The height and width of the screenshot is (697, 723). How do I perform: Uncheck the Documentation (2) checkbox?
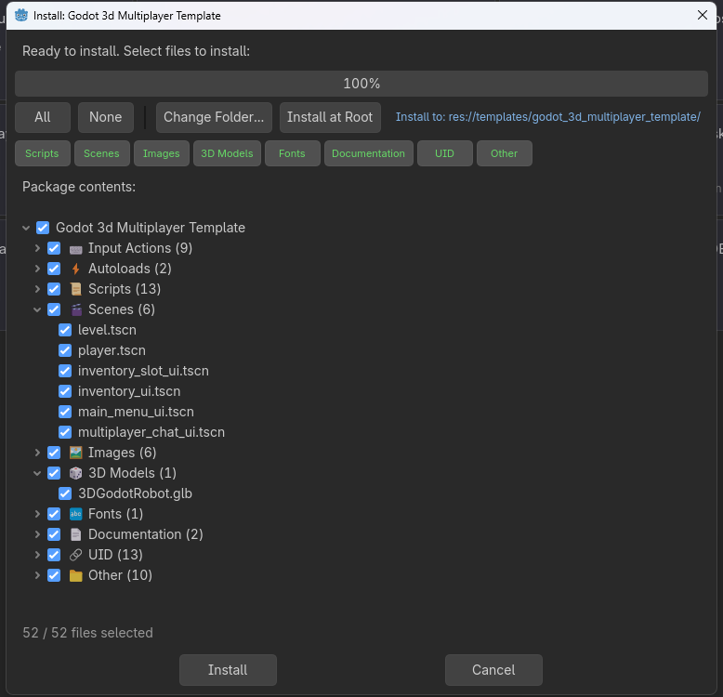[54, 534]
